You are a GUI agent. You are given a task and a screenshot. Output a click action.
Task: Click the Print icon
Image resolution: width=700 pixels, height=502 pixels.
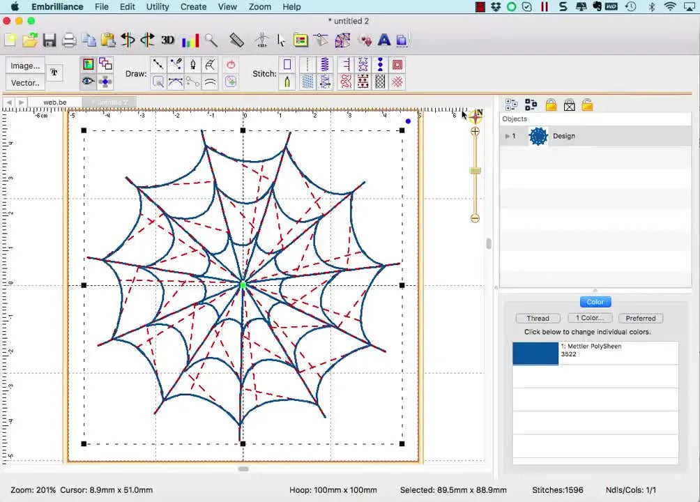[x=68, y=40]
